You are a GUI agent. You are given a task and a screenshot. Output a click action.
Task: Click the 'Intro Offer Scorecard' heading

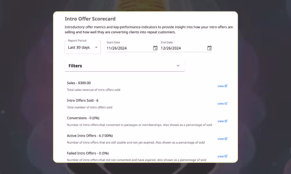point(90,19)
